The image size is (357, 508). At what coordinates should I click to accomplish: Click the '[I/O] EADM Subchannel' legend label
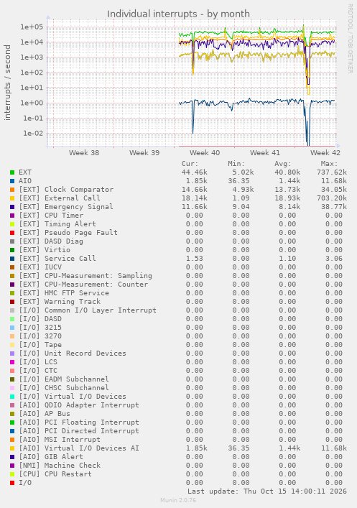coord(64,379)
